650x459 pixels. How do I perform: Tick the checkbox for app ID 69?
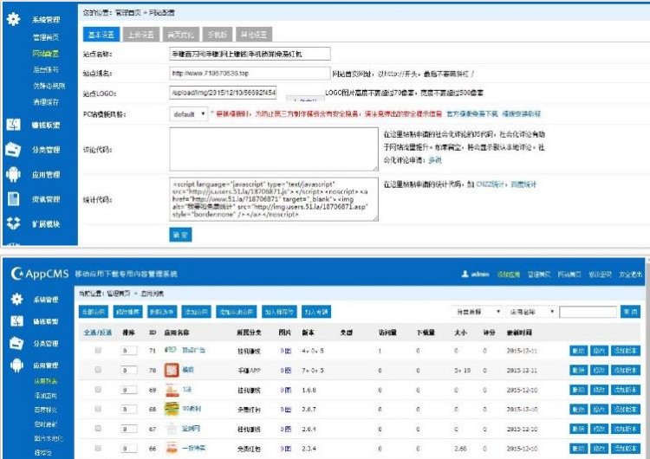(98, 390)
